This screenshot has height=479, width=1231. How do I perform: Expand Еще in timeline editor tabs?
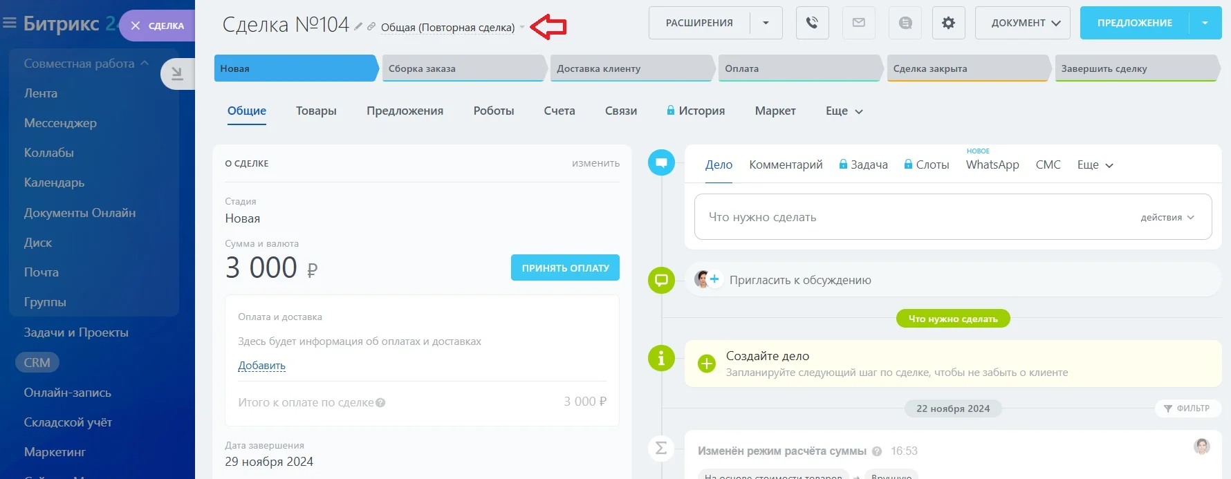pyautogui.click(x=1095, y=165)
